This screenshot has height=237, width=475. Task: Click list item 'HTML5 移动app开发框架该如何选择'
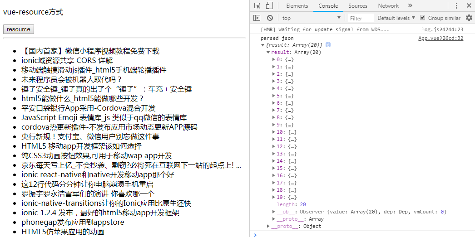click(x=81, y=146)
